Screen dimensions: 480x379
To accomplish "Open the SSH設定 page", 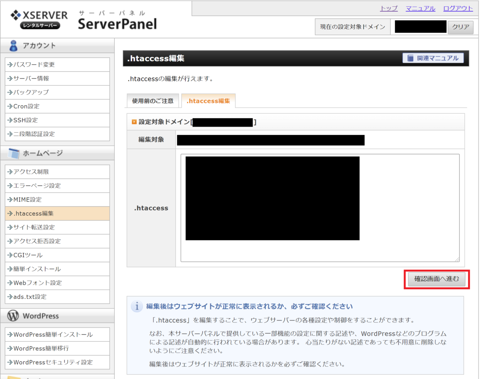I will click(25, 120).
